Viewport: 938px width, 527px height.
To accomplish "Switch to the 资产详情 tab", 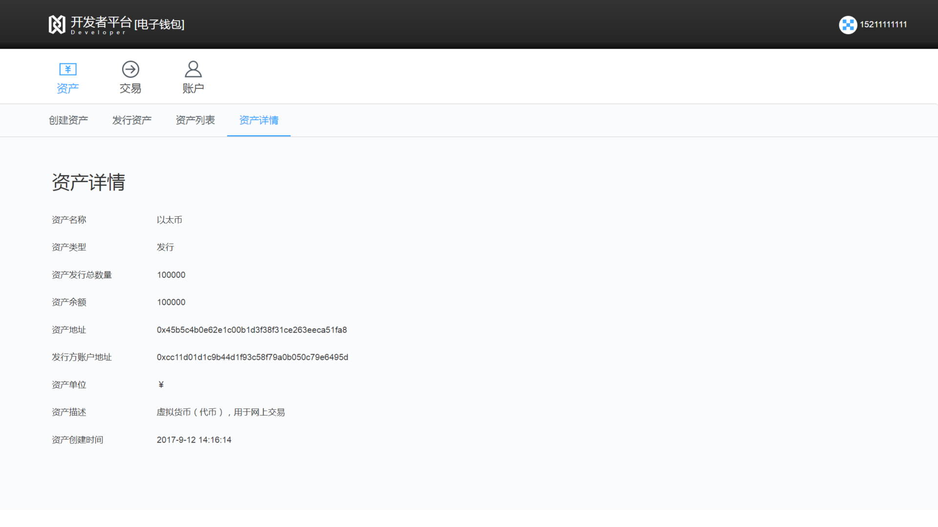I will pos(259,120).
